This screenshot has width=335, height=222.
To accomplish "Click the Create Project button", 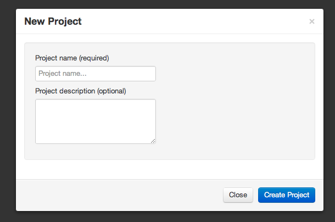I will pyautogui.click(x=287, y=195).
